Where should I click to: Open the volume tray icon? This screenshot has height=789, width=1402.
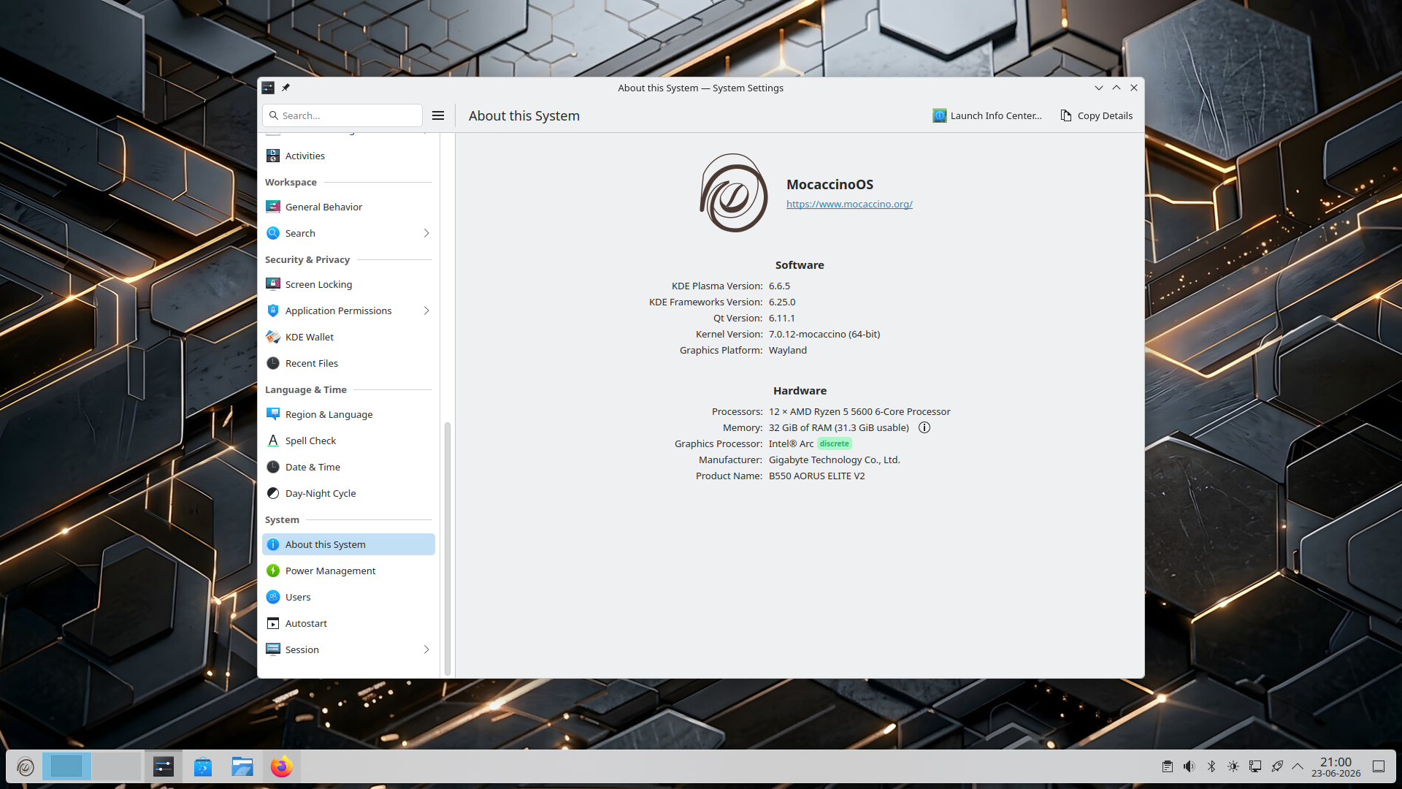[x=1190, y=766]
